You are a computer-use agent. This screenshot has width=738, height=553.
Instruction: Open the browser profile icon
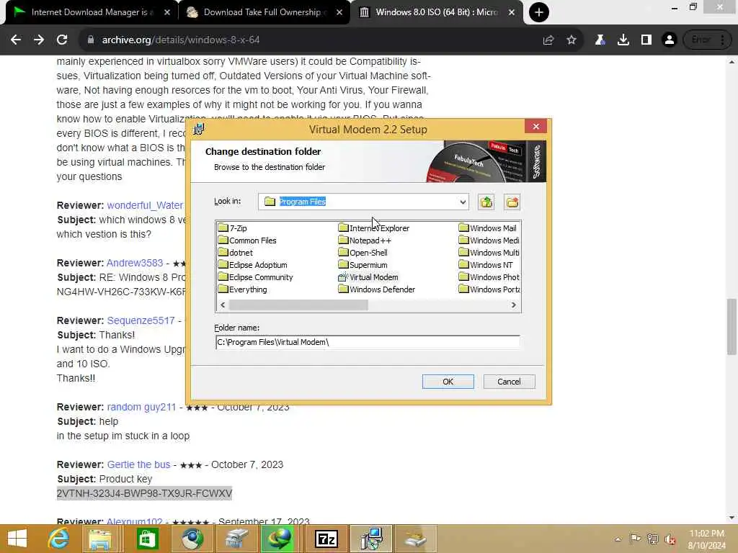[670, 40]
